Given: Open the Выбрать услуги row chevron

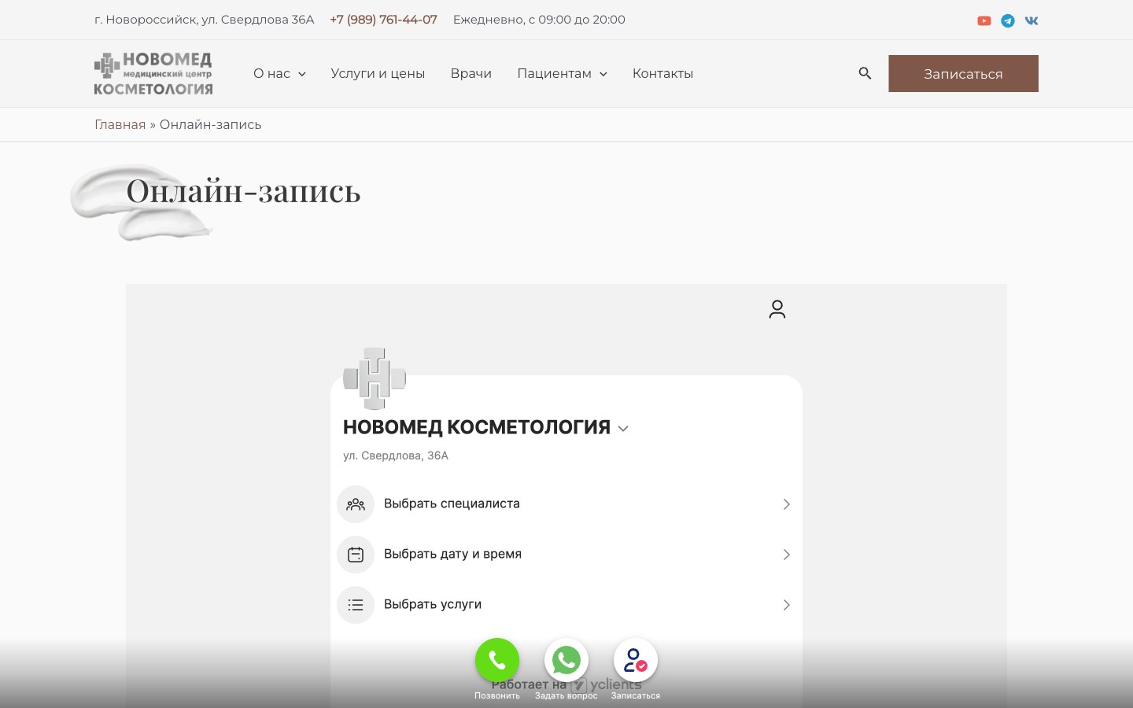Looking at the screenshot, I should (786, 605).
